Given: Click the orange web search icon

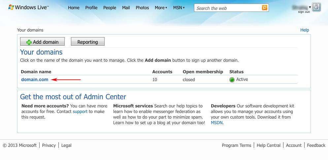Looking at the screenshot, I should click(x=264, y=8).
